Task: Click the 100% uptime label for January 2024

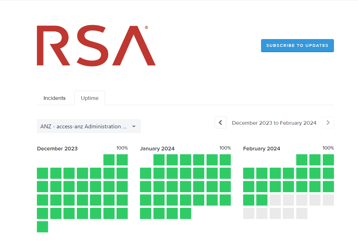Action: tap(225, 148)
